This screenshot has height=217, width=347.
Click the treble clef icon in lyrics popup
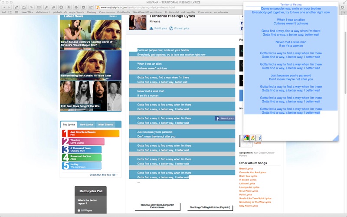click(x=259, y=138)
